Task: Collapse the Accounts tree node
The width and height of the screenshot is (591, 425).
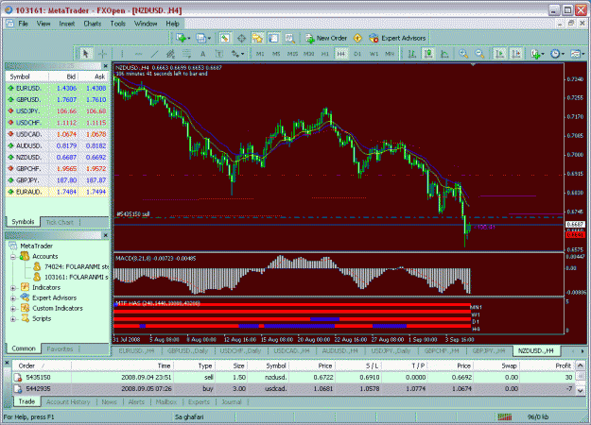Action: (13, 257)
